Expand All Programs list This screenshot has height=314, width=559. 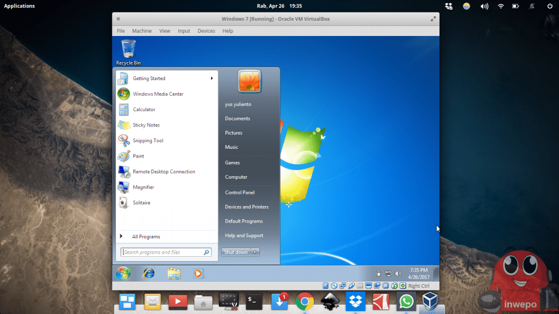point(146,237)
